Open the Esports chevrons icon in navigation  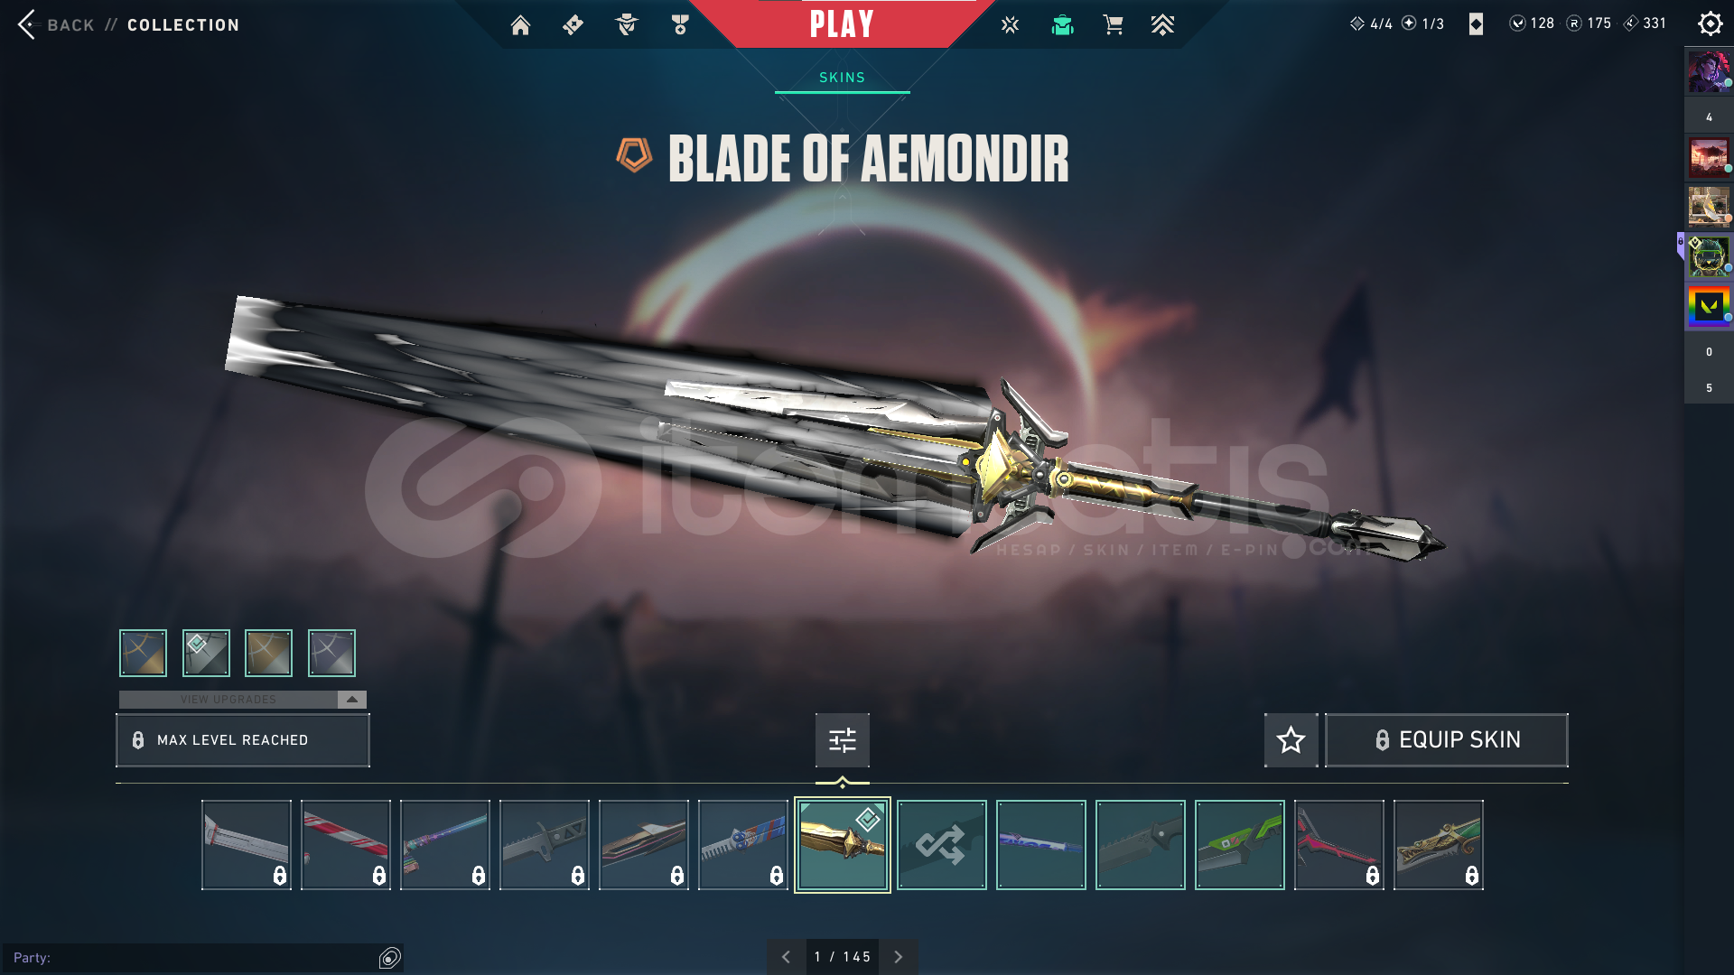1162,25
